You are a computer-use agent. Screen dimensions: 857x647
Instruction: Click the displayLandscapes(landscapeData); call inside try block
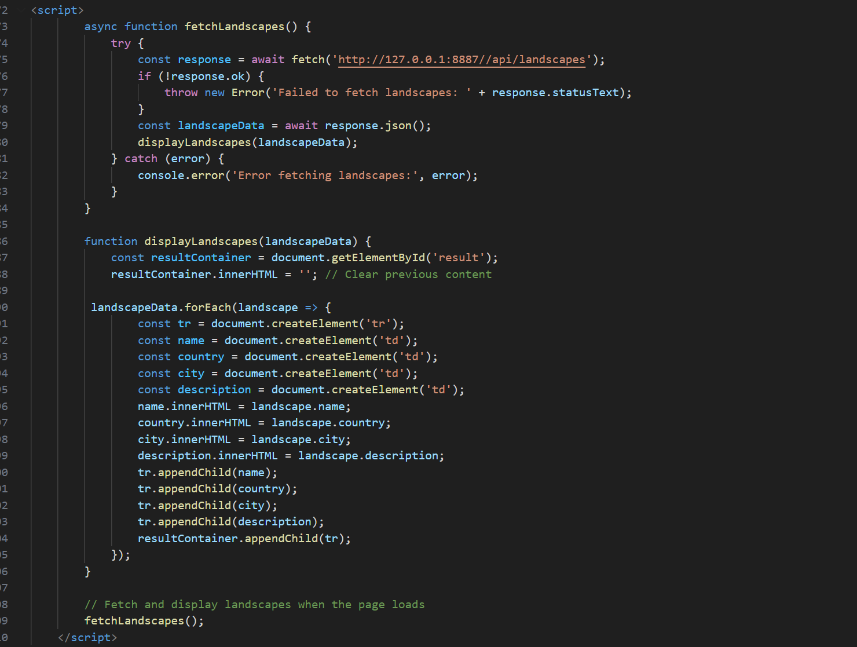248,142
